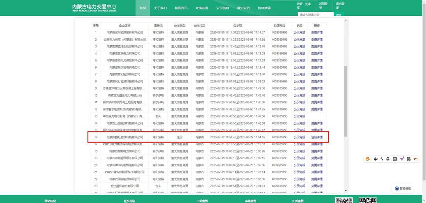Open the 首页 navigation tab
Screen dimensions: 426x203
[143, 8]
